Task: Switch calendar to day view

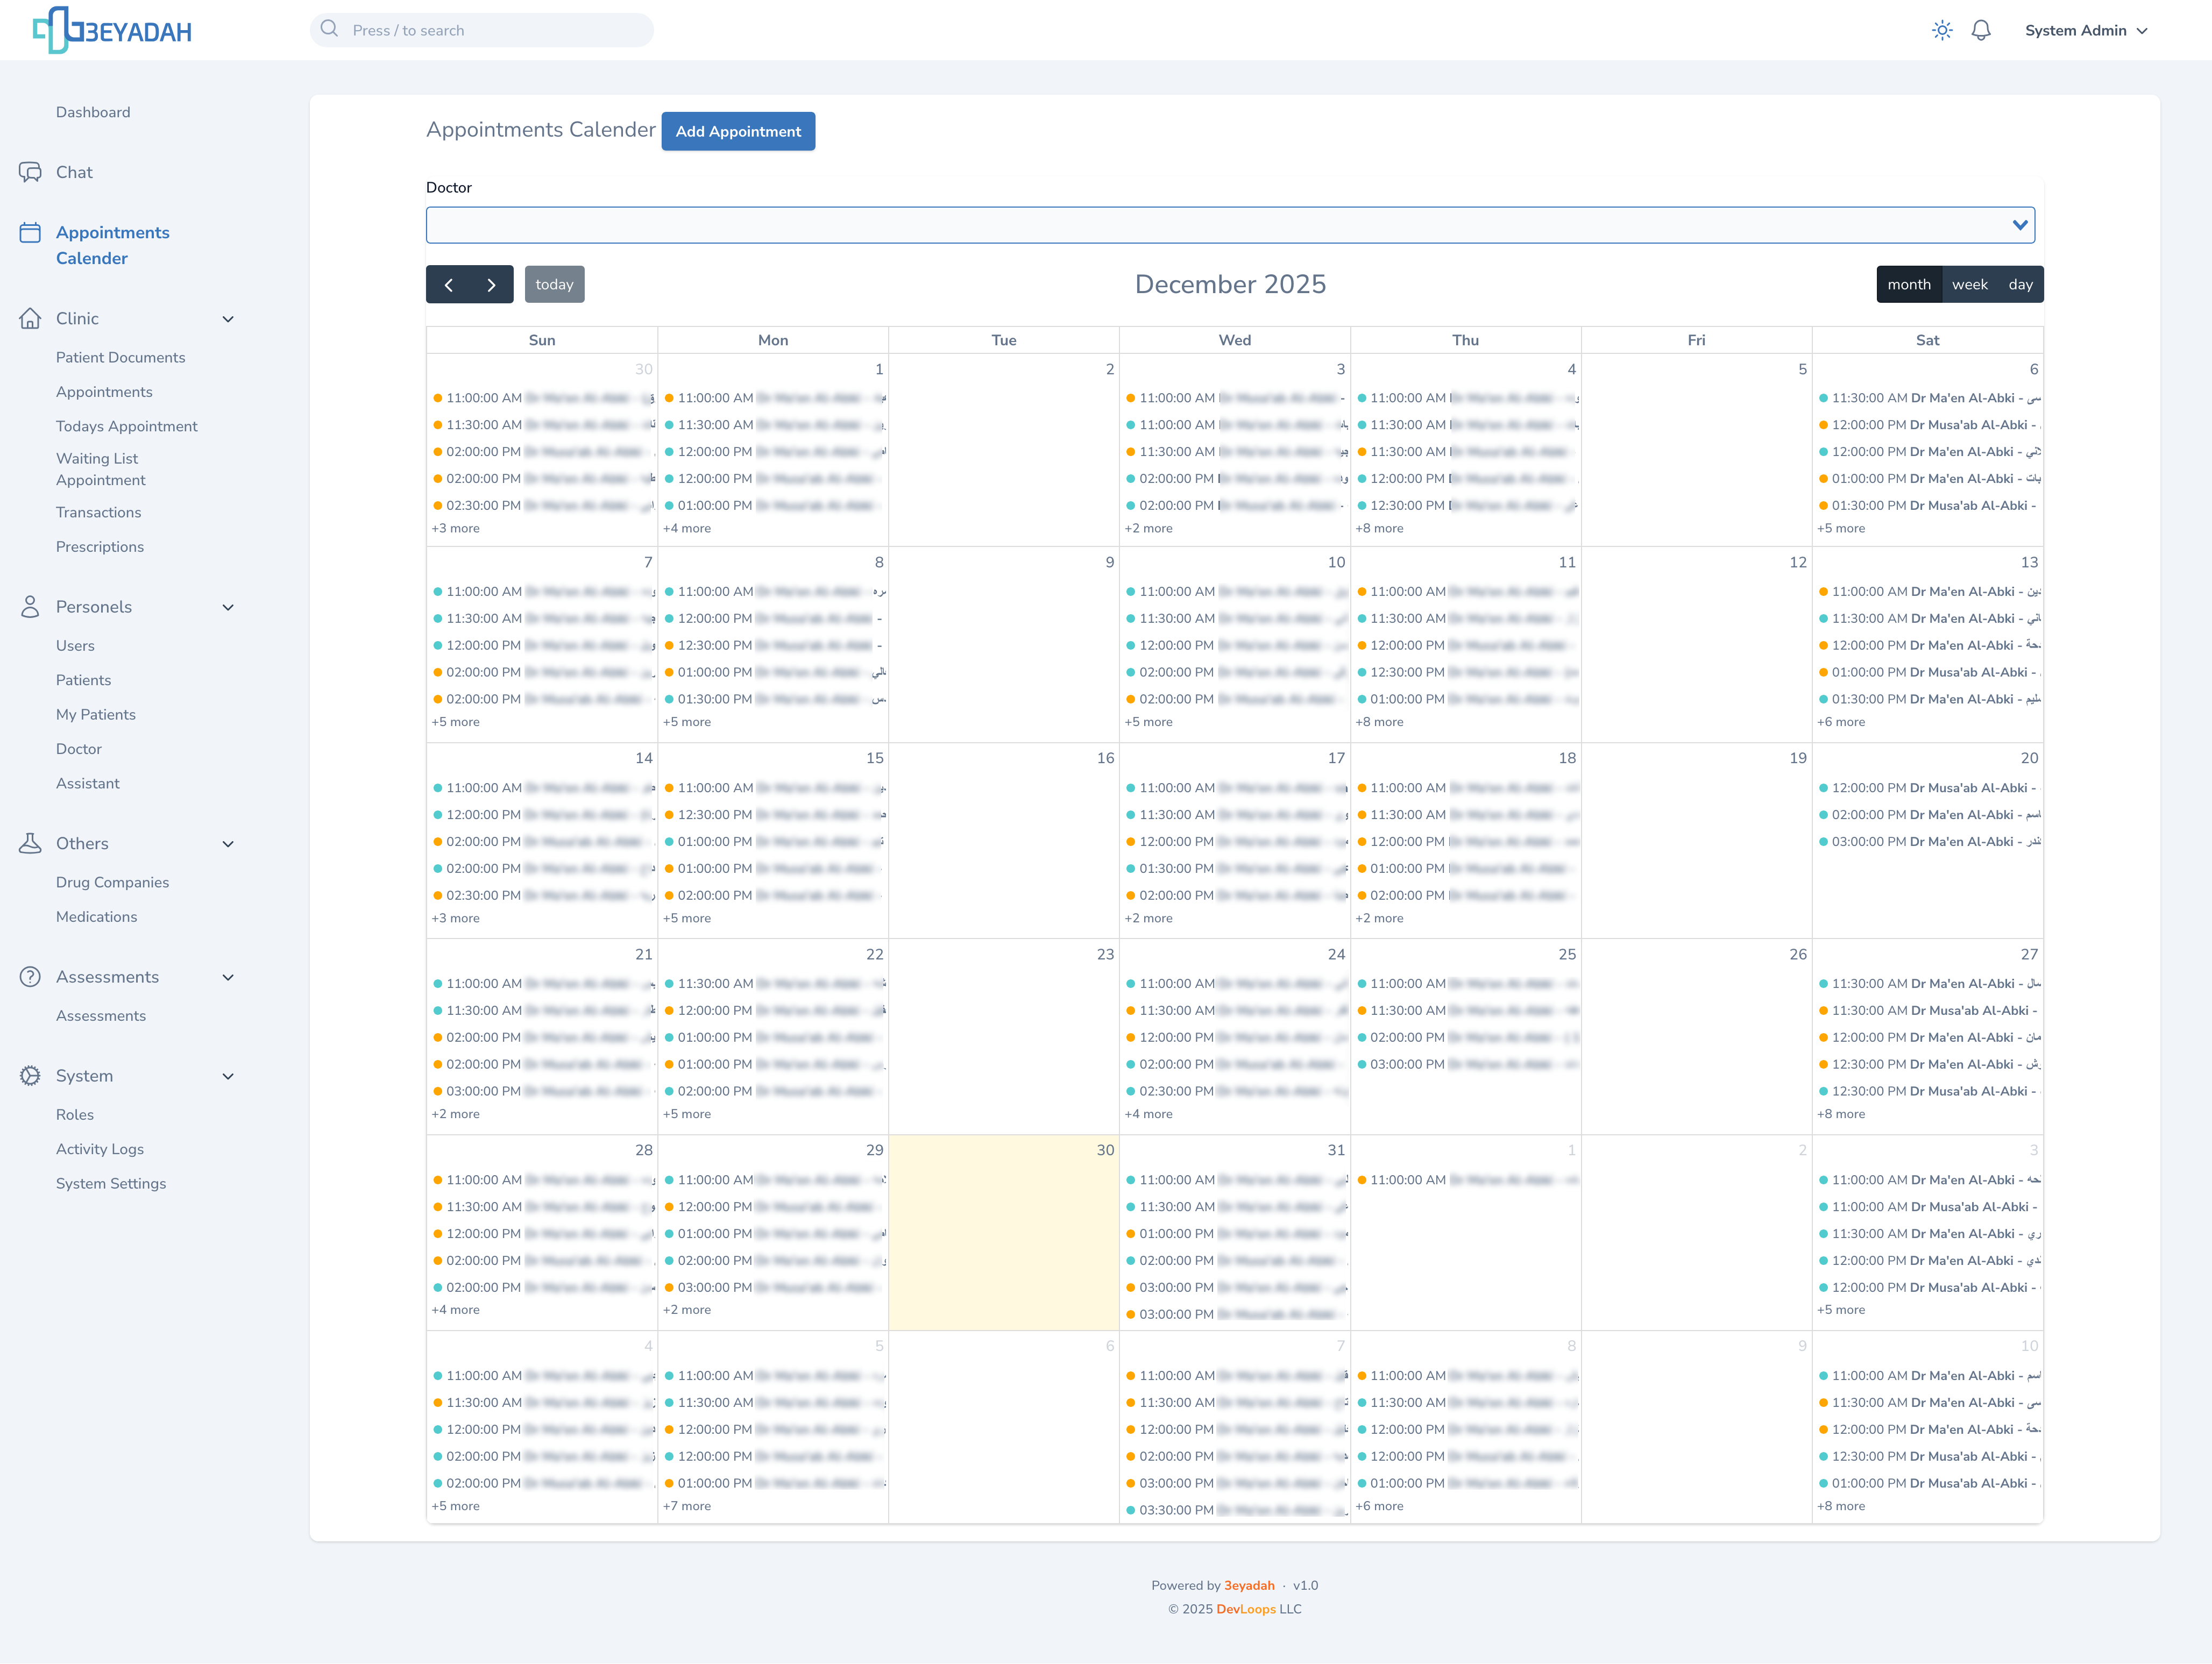Action: 2020,284
